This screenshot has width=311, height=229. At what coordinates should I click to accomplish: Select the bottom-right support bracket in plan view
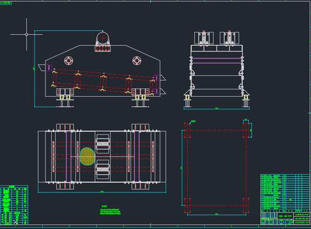coord(141,186)
